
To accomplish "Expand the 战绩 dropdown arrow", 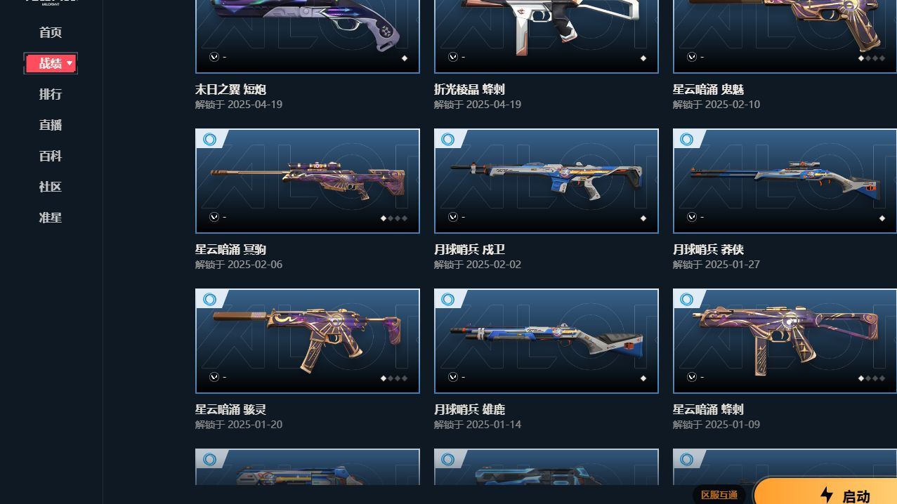I will click(x=70, y=64).
